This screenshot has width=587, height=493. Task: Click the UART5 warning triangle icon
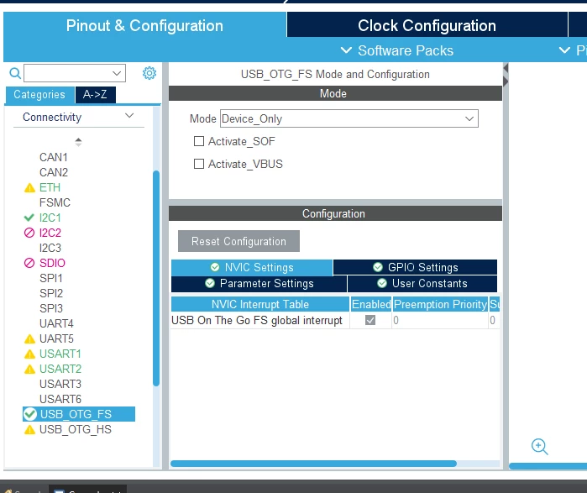pos(29,338)
